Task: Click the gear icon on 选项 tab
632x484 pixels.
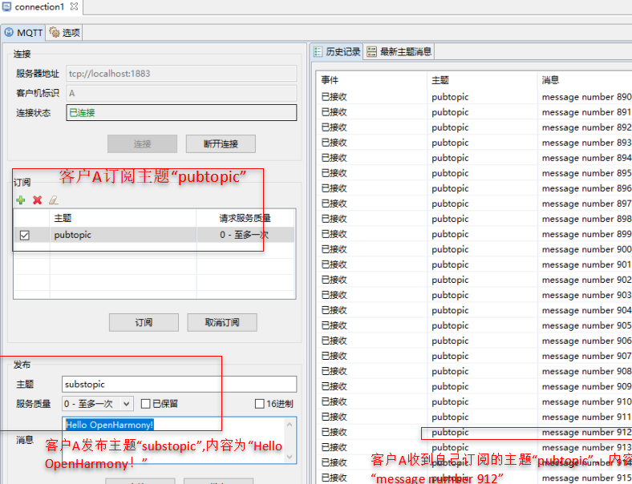Action: [x=55, y=32]
